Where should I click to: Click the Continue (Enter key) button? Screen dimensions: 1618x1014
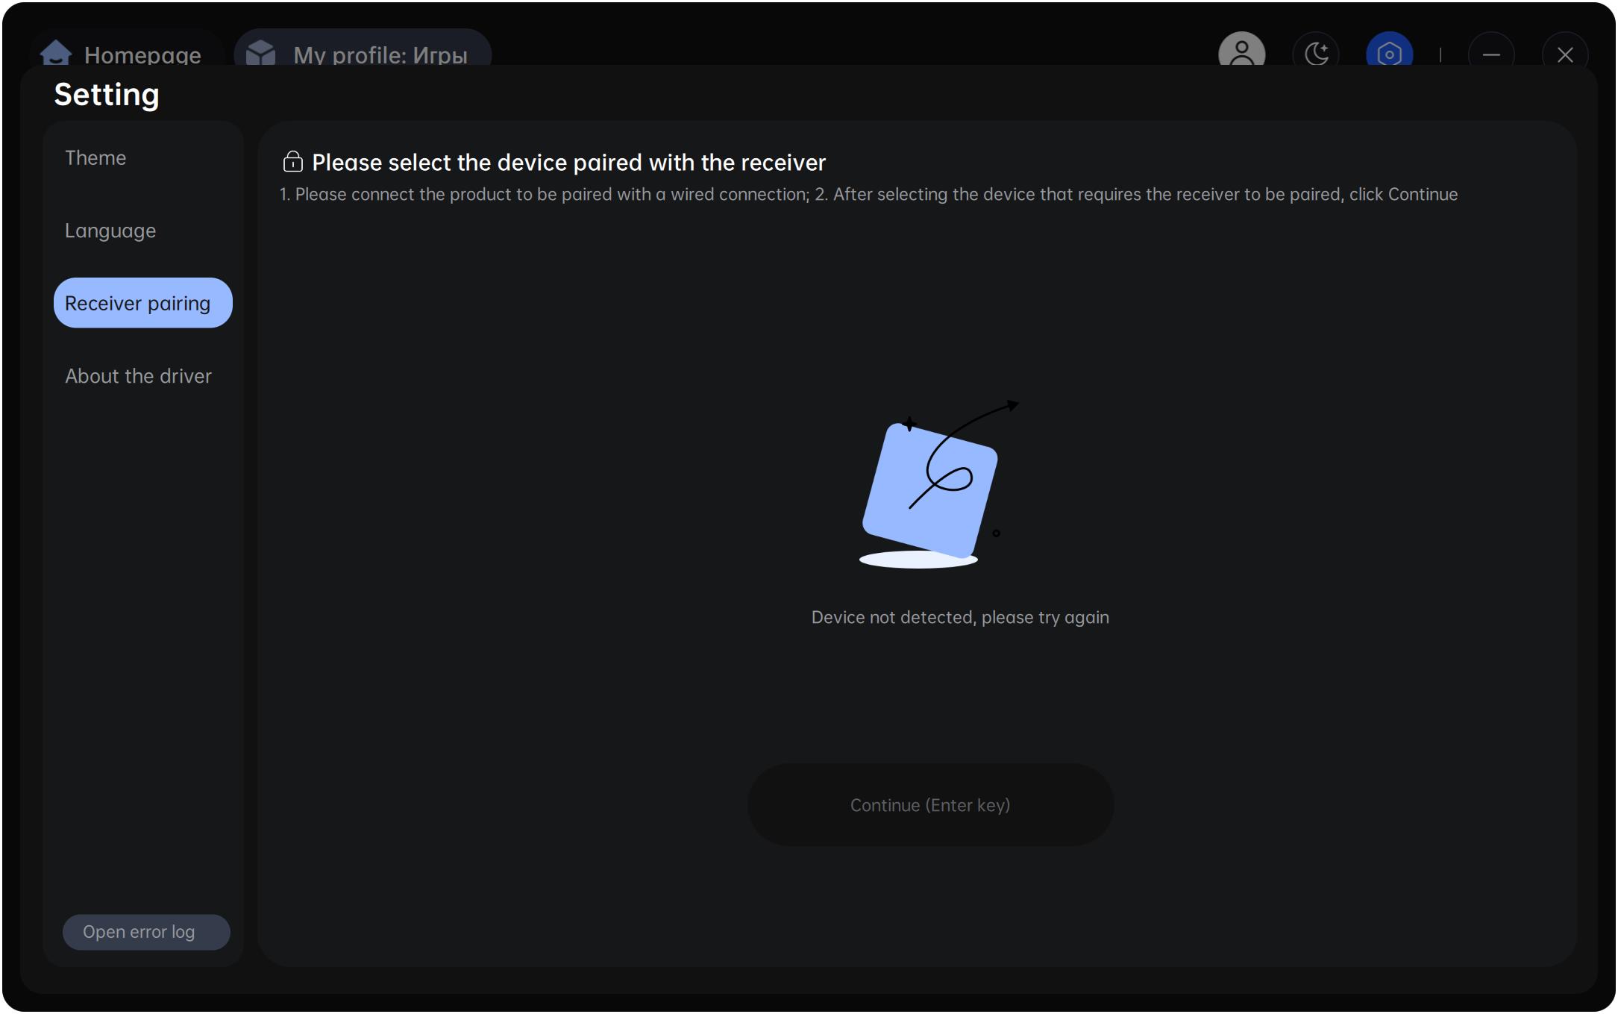click(x=930, y=804)
